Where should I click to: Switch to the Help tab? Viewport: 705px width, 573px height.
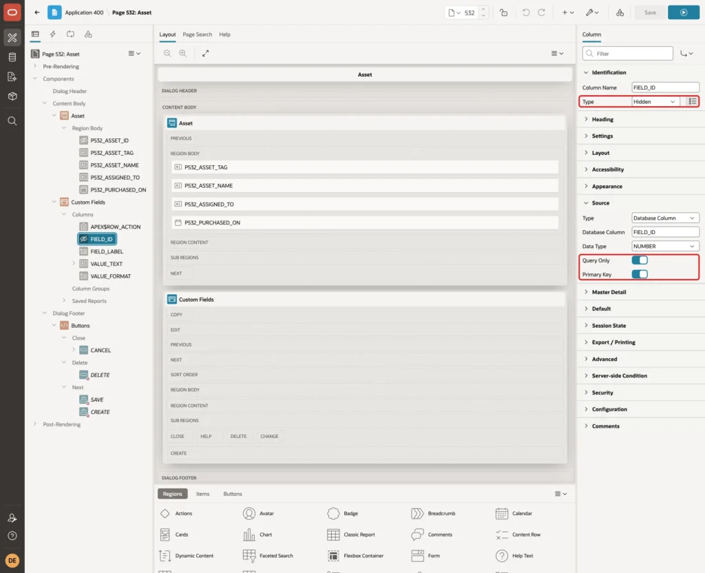pos(225,34)
